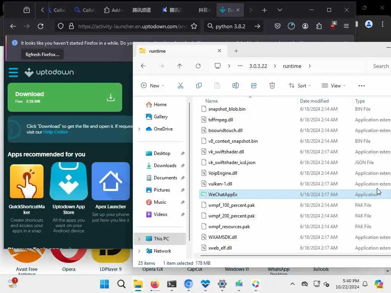391x293 pixels.
Task: Open Firefox from the Windows taskbar
Action: pyautogui.click(x=155, y=284)
